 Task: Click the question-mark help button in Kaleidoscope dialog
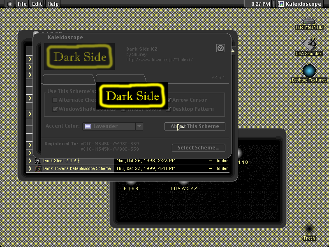click(220, 48)
